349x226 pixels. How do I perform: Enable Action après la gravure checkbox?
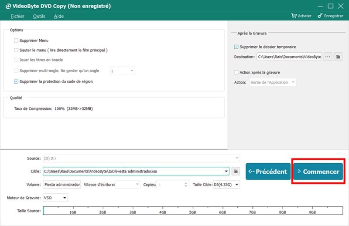(236, 72)
